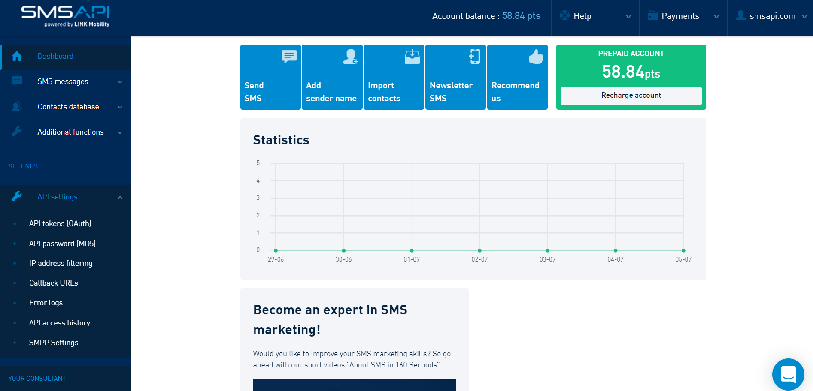Open API access history page
Viewport: 813px width, 391px height.
[60, 323]
